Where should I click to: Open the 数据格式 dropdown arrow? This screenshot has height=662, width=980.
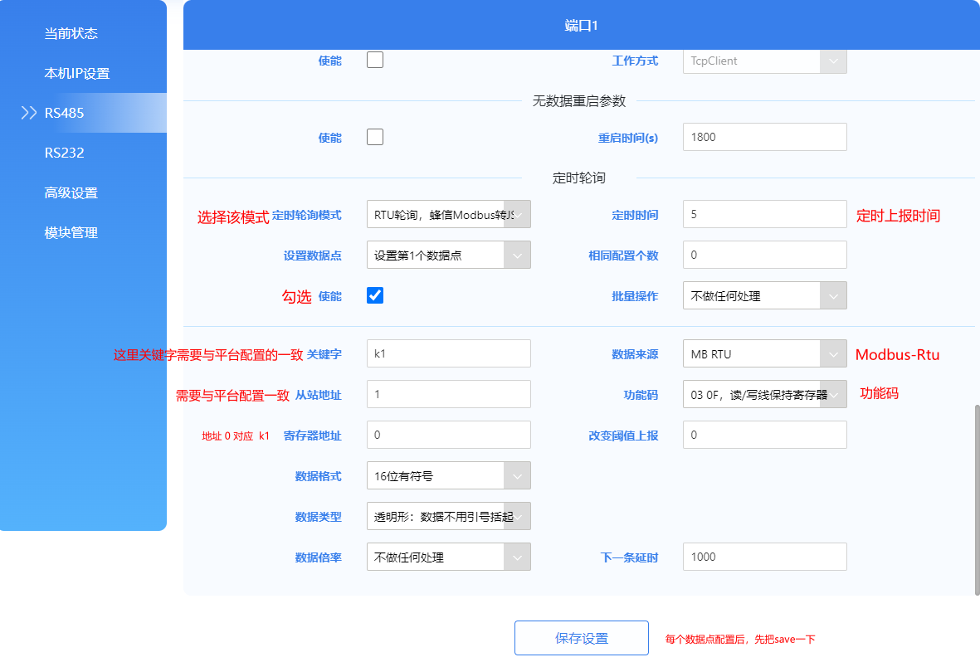click(517, 476)
